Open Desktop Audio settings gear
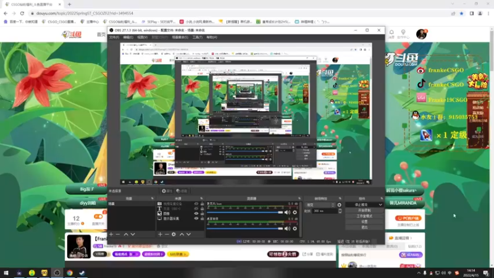 [295, 229]
